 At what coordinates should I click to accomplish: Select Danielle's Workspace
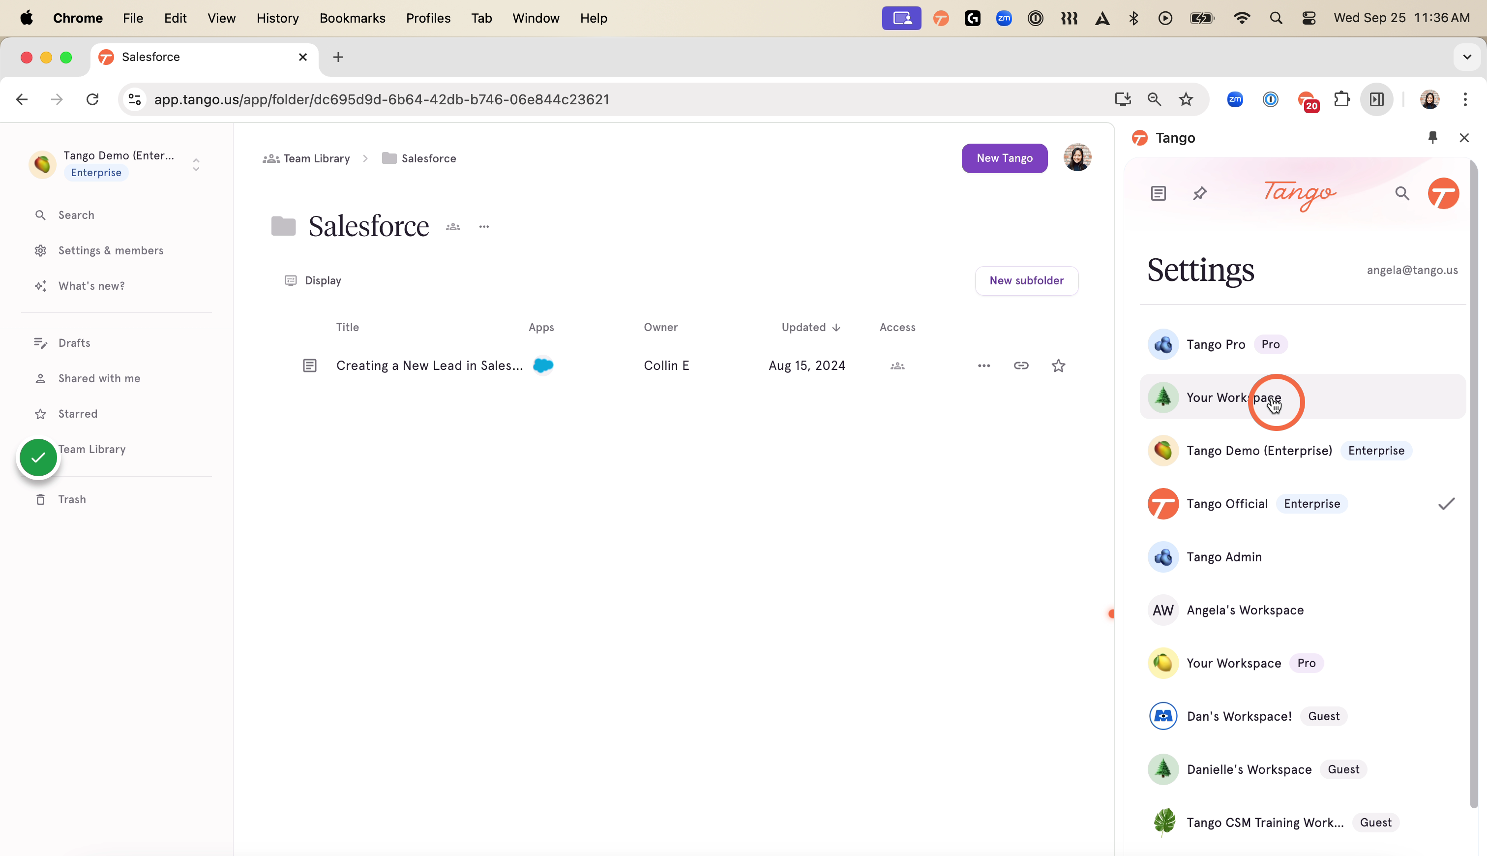click(x=1303, y=769)
